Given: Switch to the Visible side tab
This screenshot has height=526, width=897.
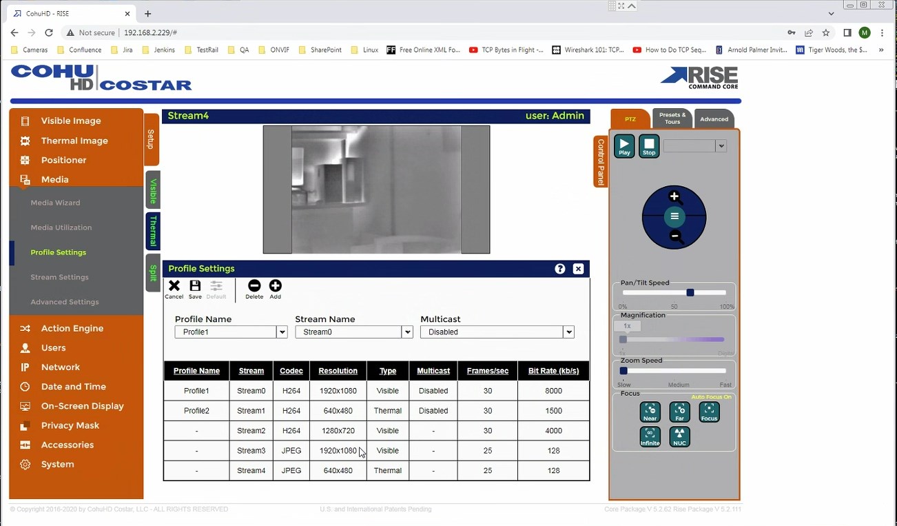Looking at the screenshot, I should pyautogui.click(x=153, y=190).
